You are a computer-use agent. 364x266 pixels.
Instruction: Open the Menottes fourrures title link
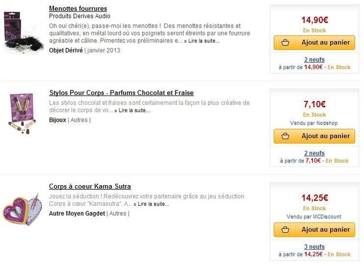(x=78, y=9)
